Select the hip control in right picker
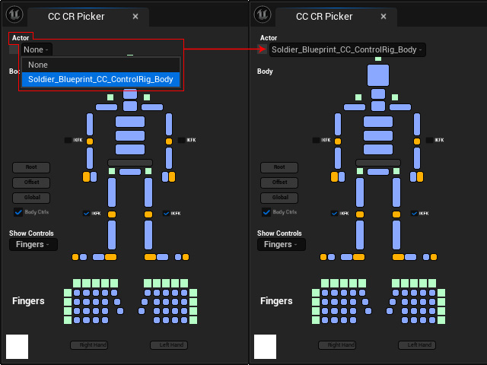The image size is (487, 365). (378, 172)
